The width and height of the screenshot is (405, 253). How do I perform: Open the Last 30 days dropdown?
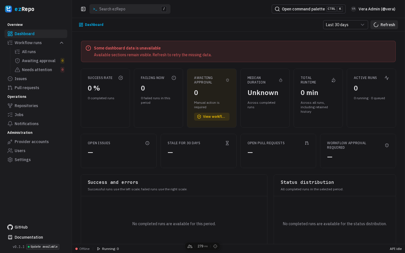pyautogui.click(x=345, y=25)
